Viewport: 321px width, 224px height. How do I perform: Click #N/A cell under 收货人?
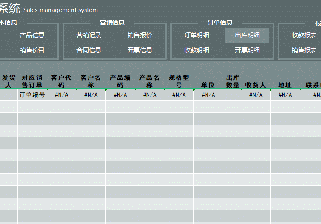pos(256,94)
